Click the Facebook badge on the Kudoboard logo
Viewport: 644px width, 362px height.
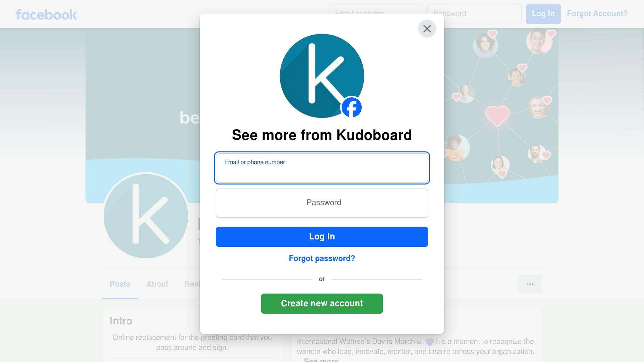[x=352, y=107]
